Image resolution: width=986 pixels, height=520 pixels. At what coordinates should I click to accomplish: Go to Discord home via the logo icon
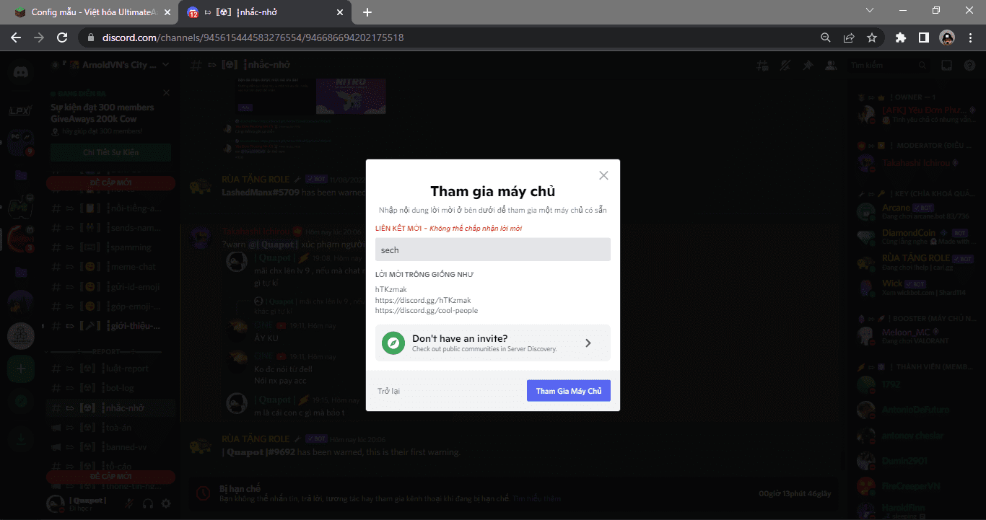19,71
